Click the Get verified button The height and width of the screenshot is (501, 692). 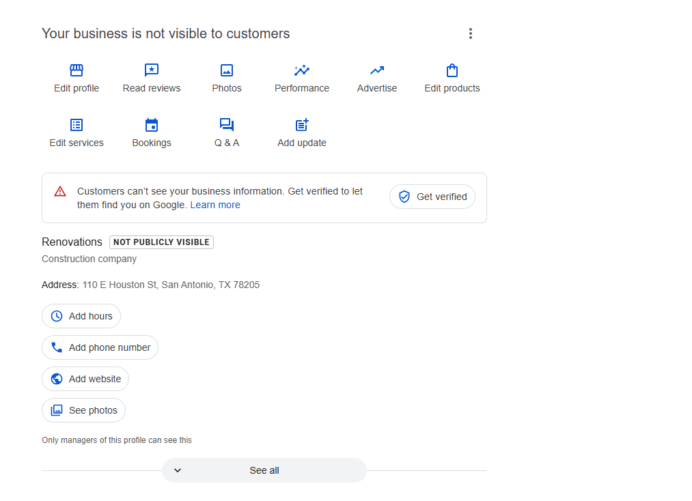(432, 197)
